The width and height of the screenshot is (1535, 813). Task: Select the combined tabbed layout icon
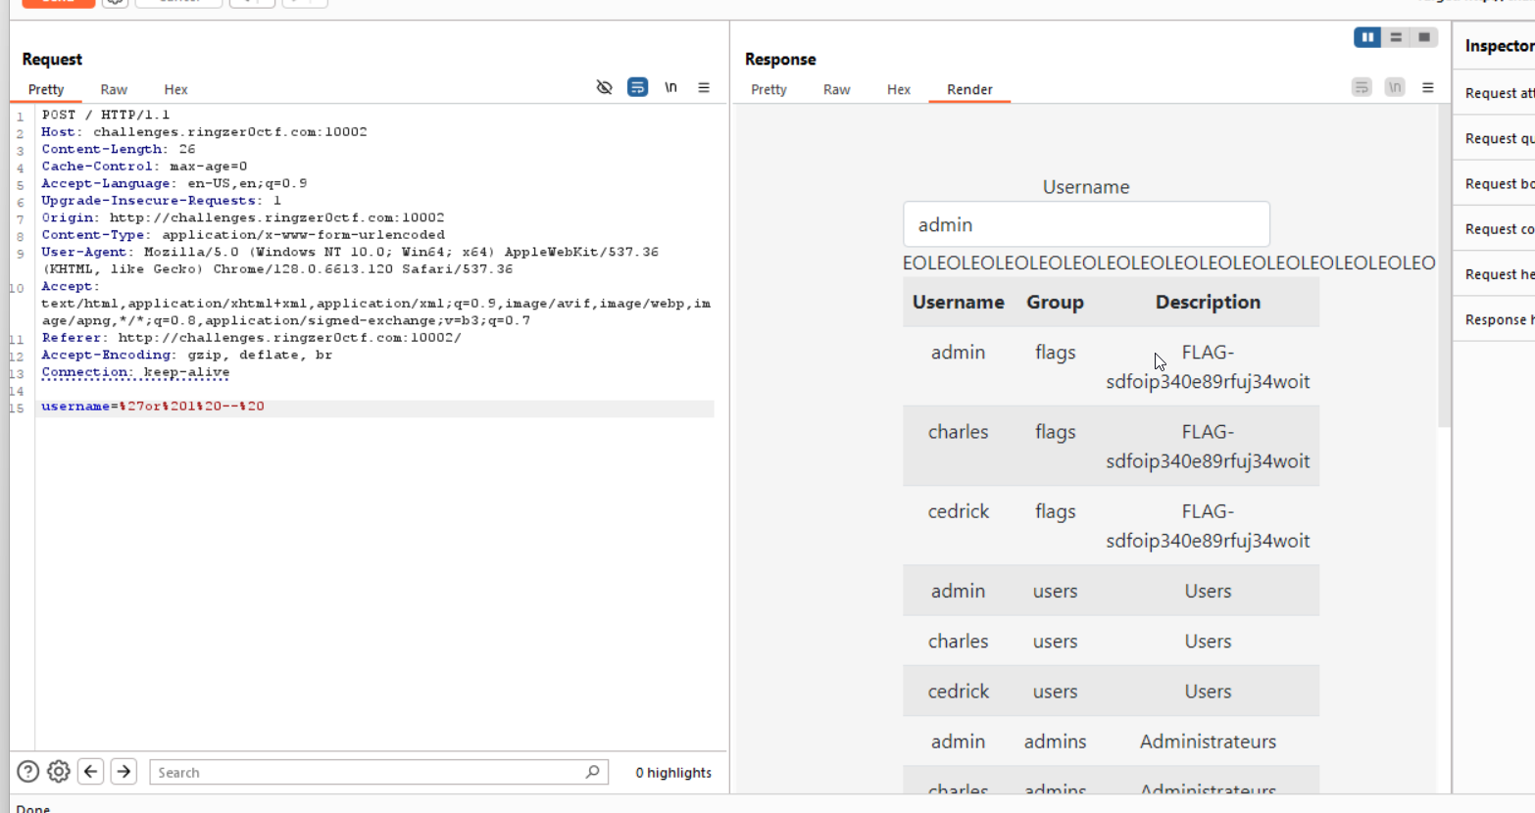1424,37
